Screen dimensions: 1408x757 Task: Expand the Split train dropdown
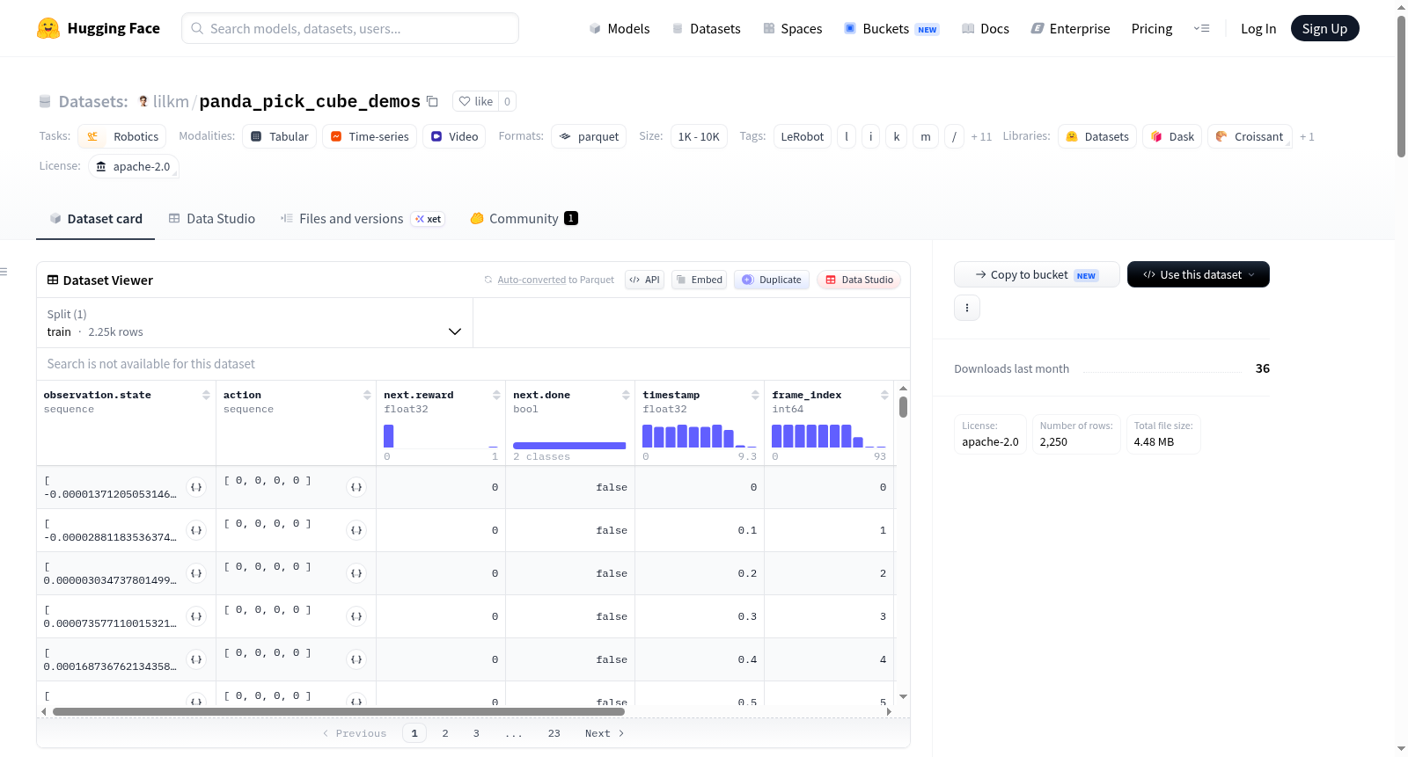[254, 323]
